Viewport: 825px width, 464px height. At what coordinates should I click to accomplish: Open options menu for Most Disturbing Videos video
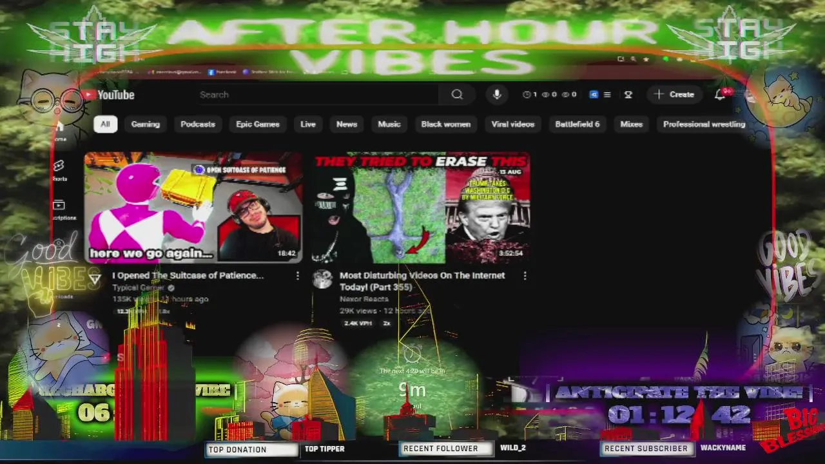525,276
